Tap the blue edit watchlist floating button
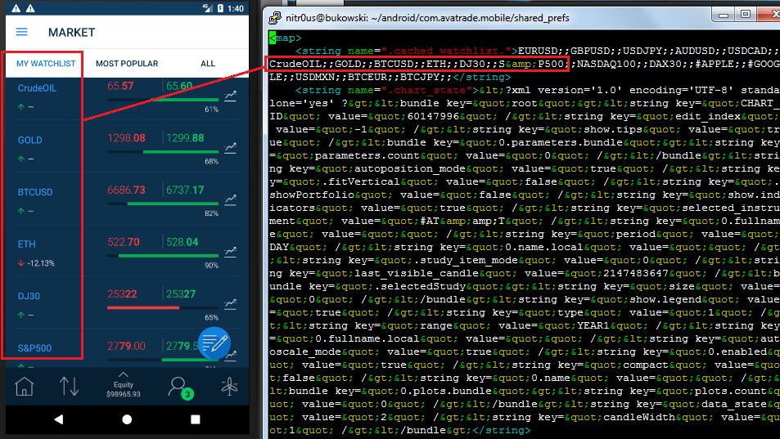 (x=214, y=343)
